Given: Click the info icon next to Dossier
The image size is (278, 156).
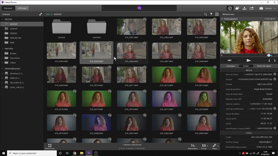Looking at the screenshot, I should tap(275, 79).
